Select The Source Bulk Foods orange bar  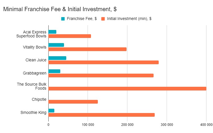(x=127, y=88)
